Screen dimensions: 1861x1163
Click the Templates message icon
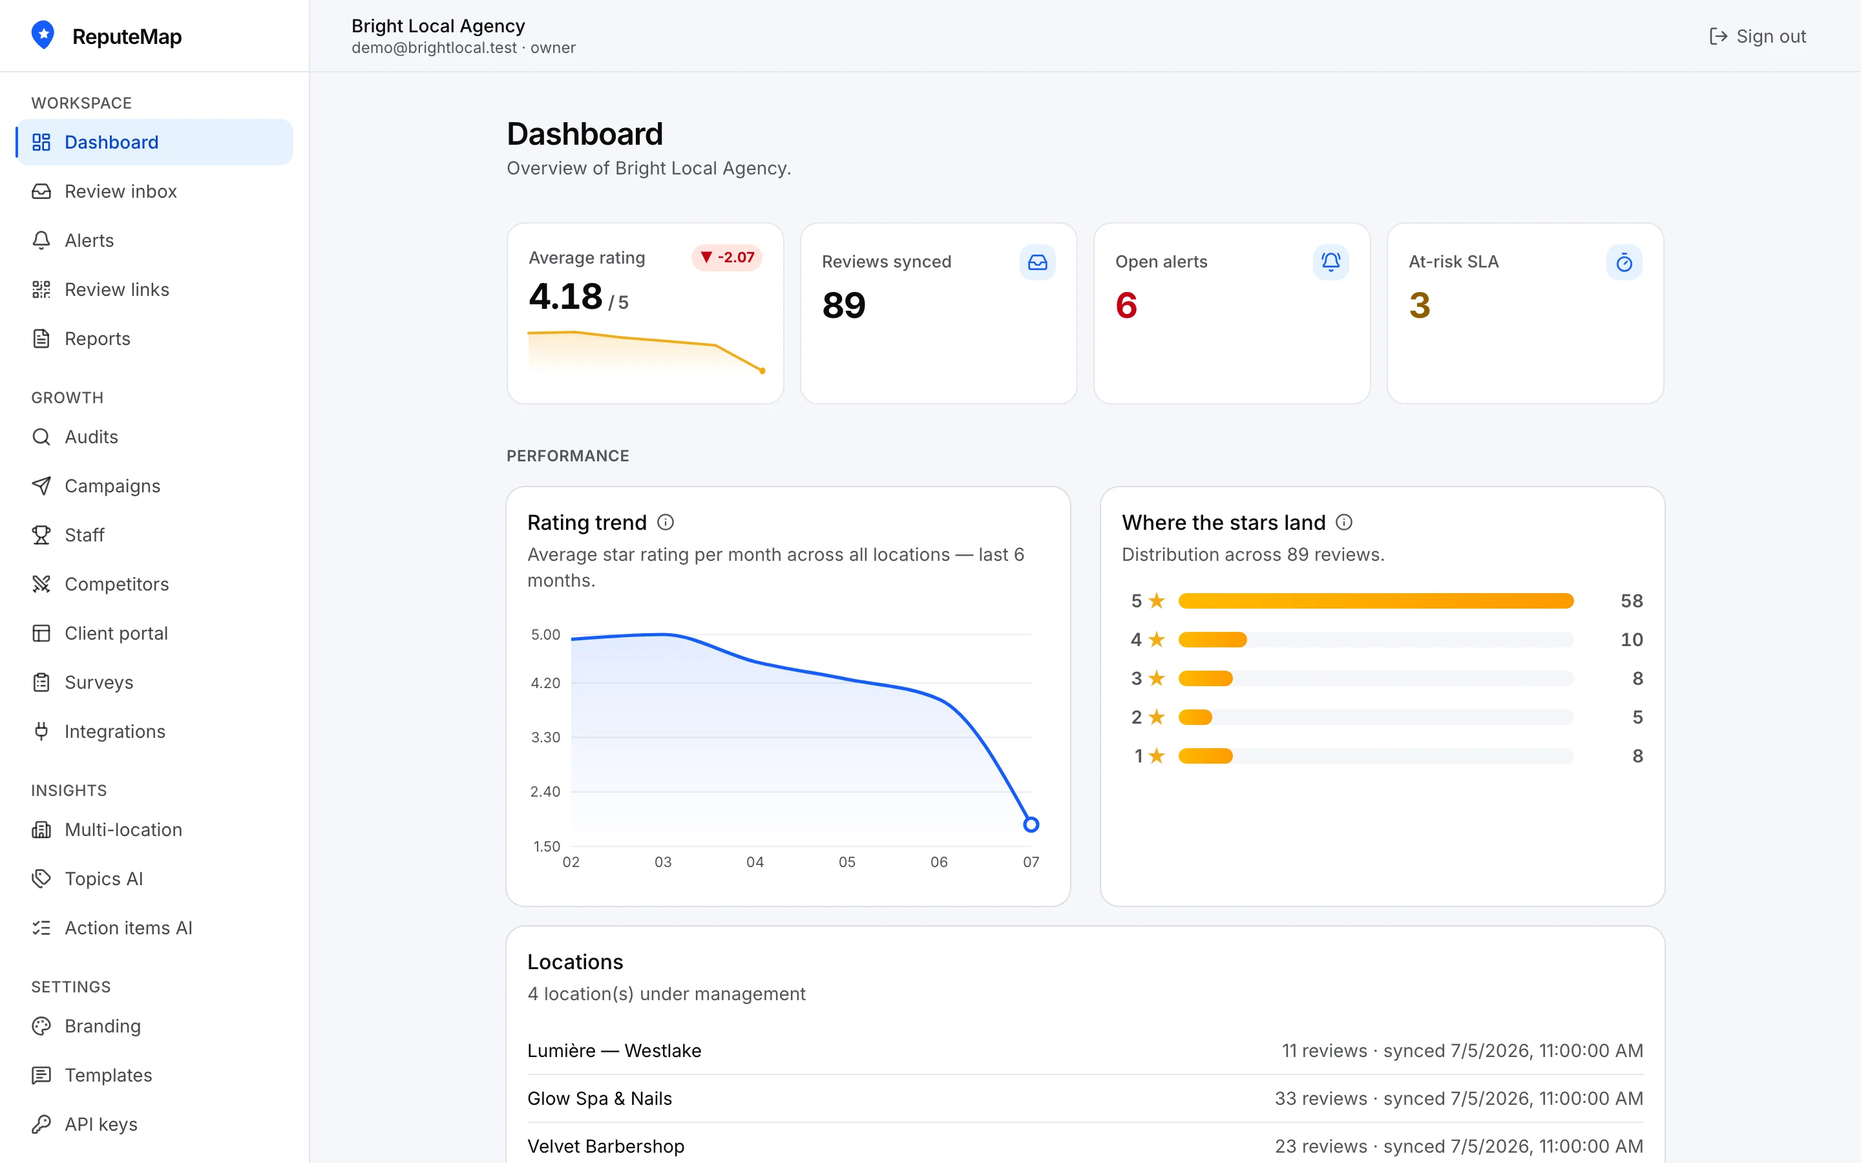point(41,1075)
